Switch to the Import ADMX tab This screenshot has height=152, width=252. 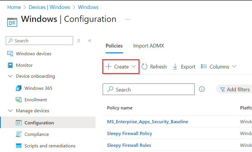(x=148, y=46)
